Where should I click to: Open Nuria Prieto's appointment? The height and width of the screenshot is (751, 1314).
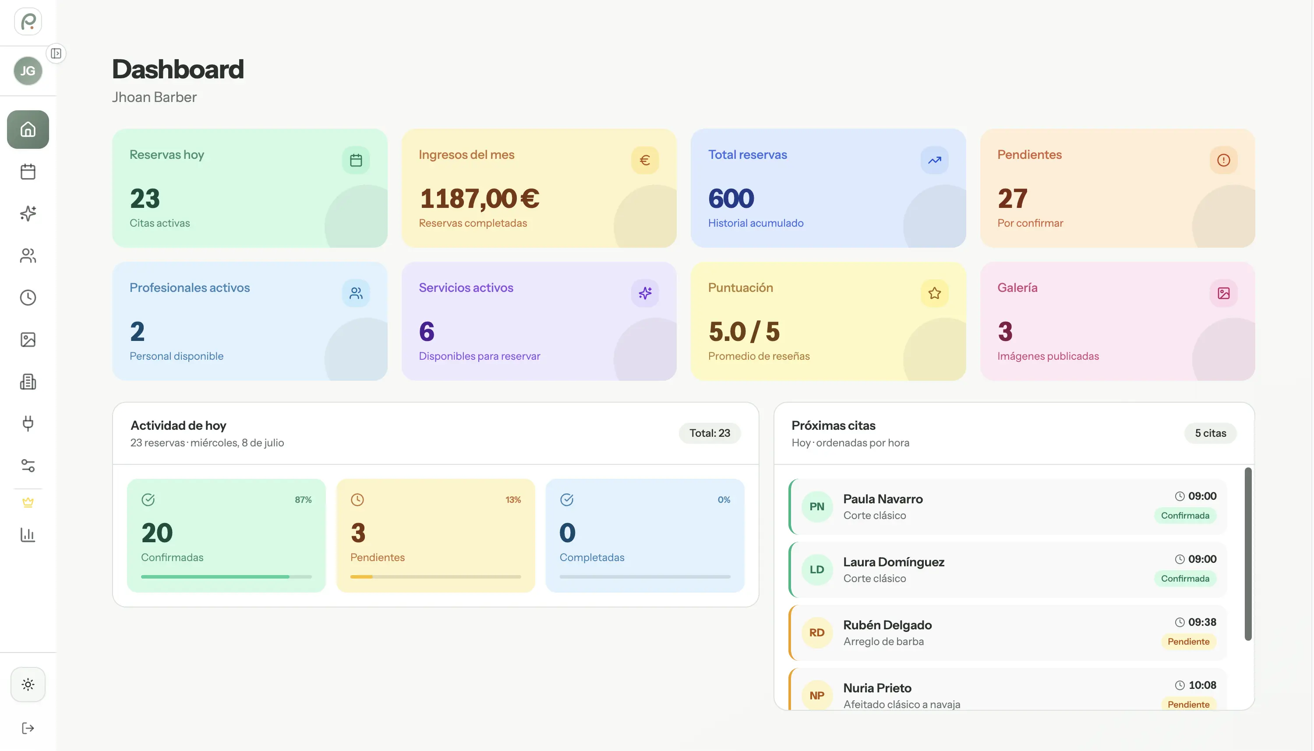[1007, 690]
